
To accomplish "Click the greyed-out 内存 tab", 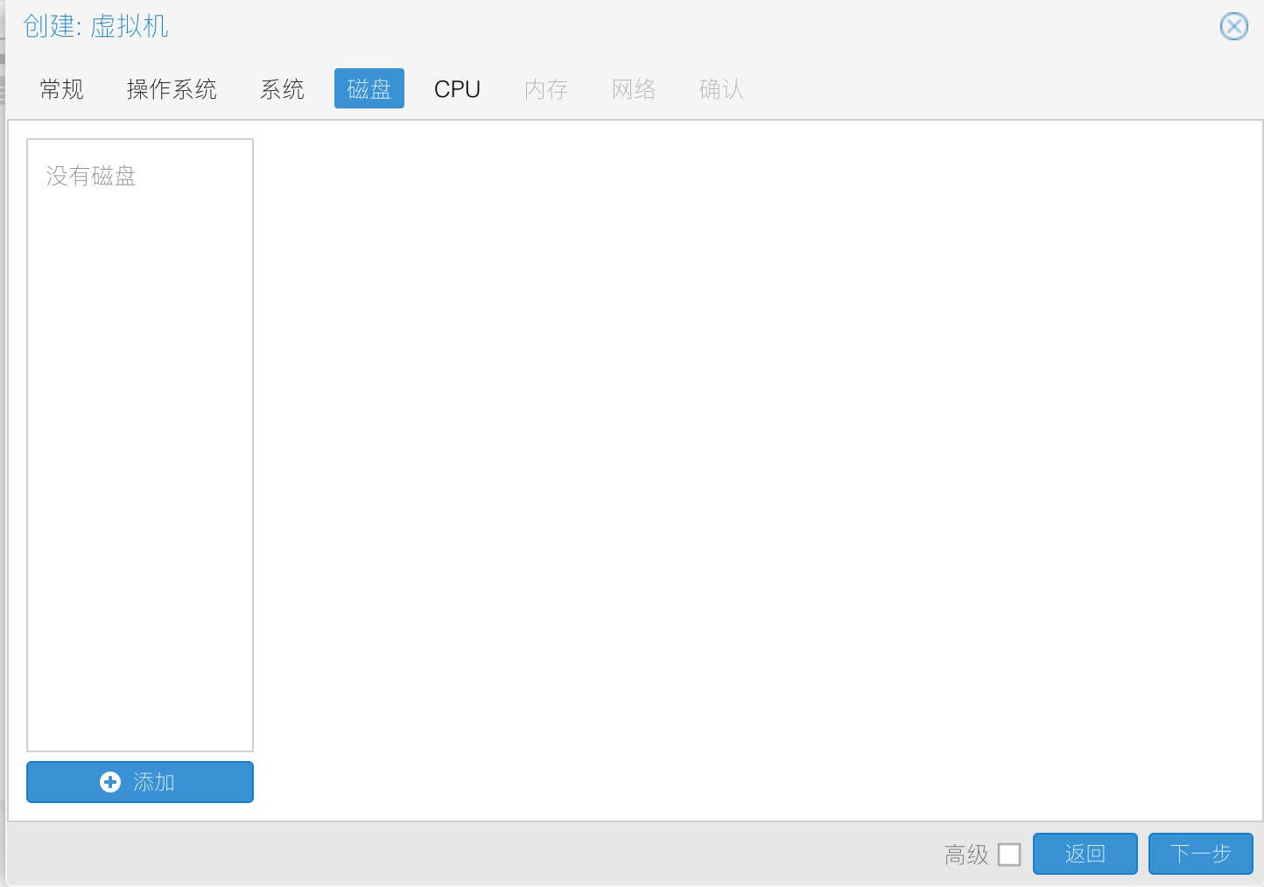I will point(546,89).
